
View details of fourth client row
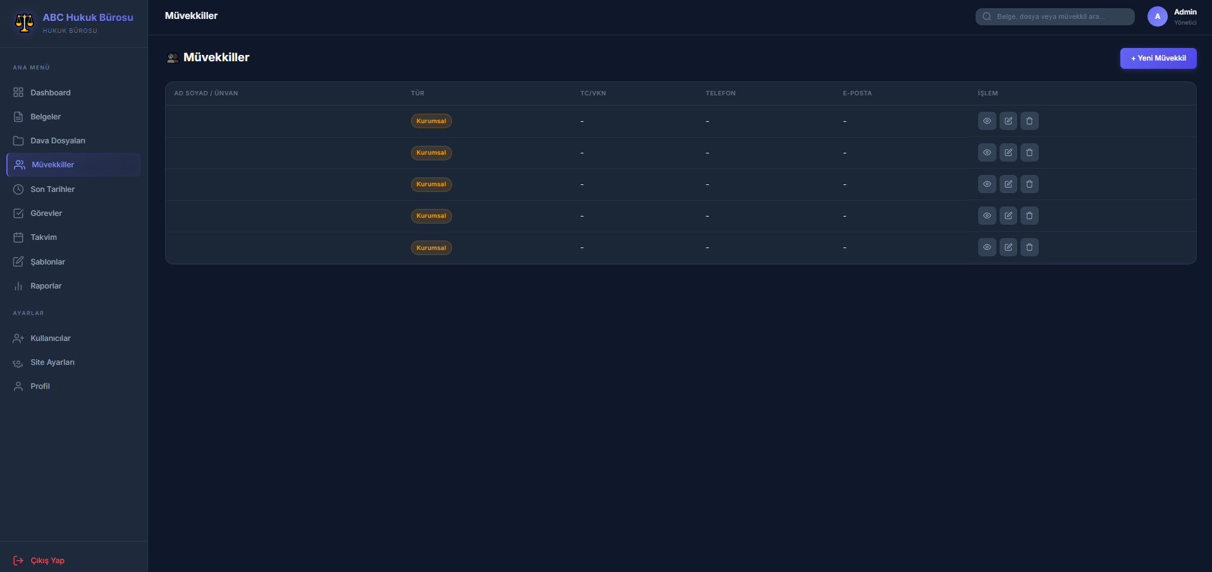coord(987,215)
